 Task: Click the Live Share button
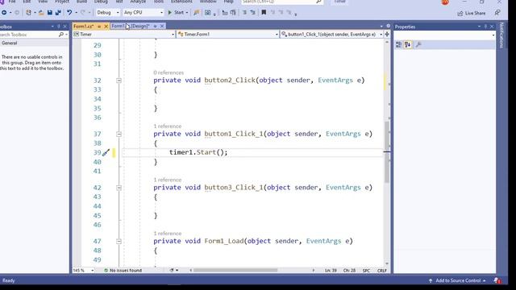coord(471,13)
